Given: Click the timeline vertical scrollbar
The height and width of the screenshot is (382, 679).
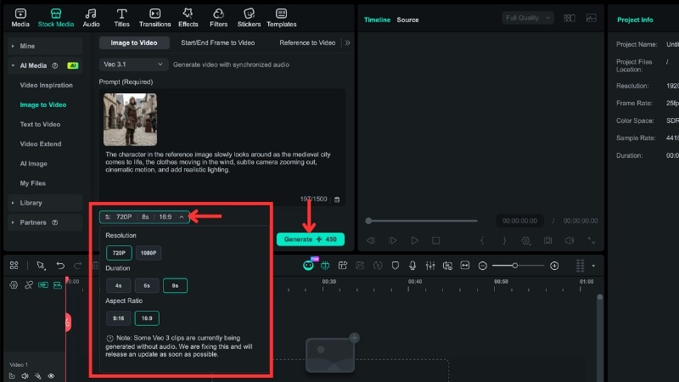Looking at the screenshot, I should [600, 337].
